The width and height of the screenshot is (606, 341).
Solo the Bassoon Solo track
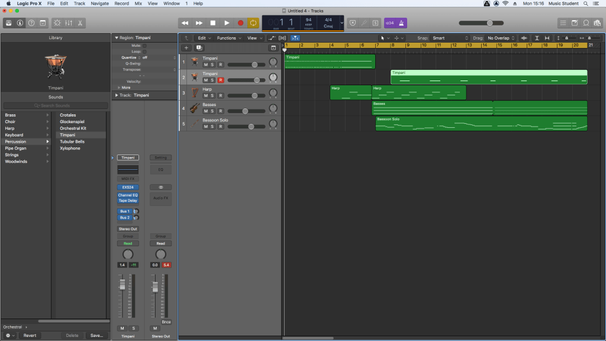213,126
